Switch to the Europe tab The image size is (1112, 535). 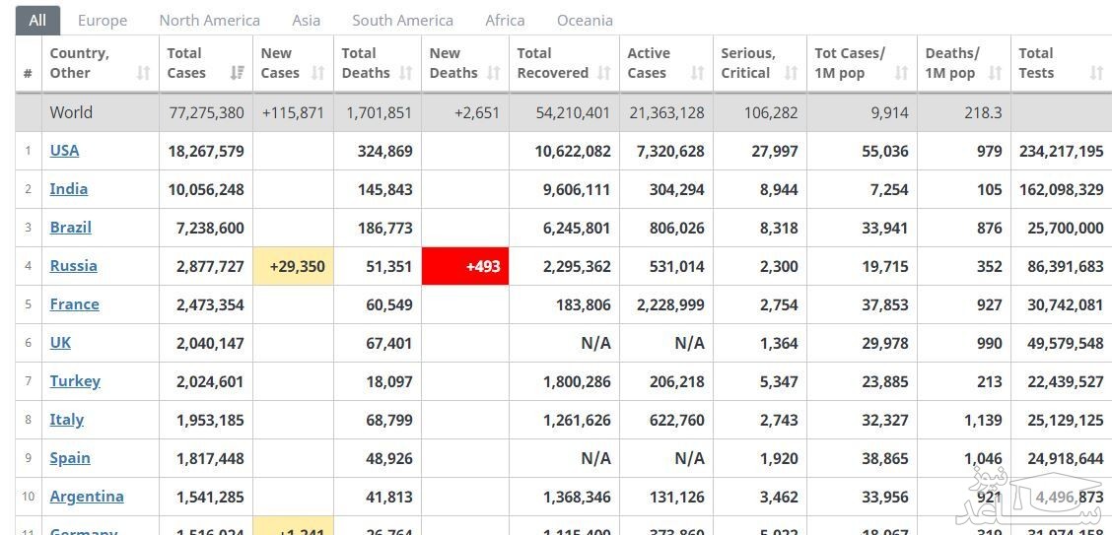tap(103, 21)
